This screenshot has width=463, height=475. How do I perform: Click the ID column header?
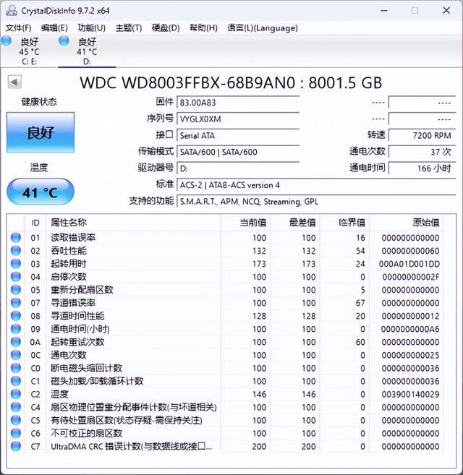35,223
